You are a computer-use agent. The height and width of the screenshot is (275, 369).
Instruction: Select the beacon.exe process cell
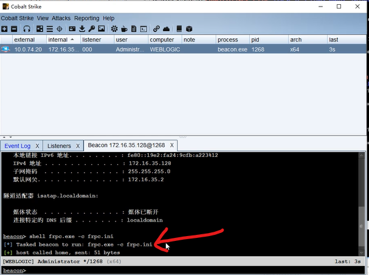point(232,49)
